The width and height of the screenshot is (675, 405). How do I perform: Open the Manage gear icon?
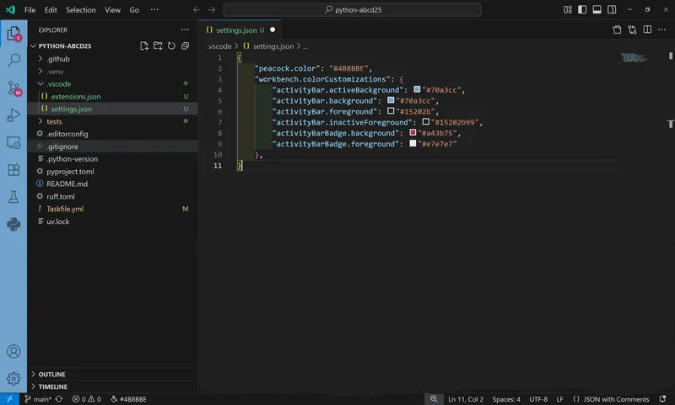(13, 379)
